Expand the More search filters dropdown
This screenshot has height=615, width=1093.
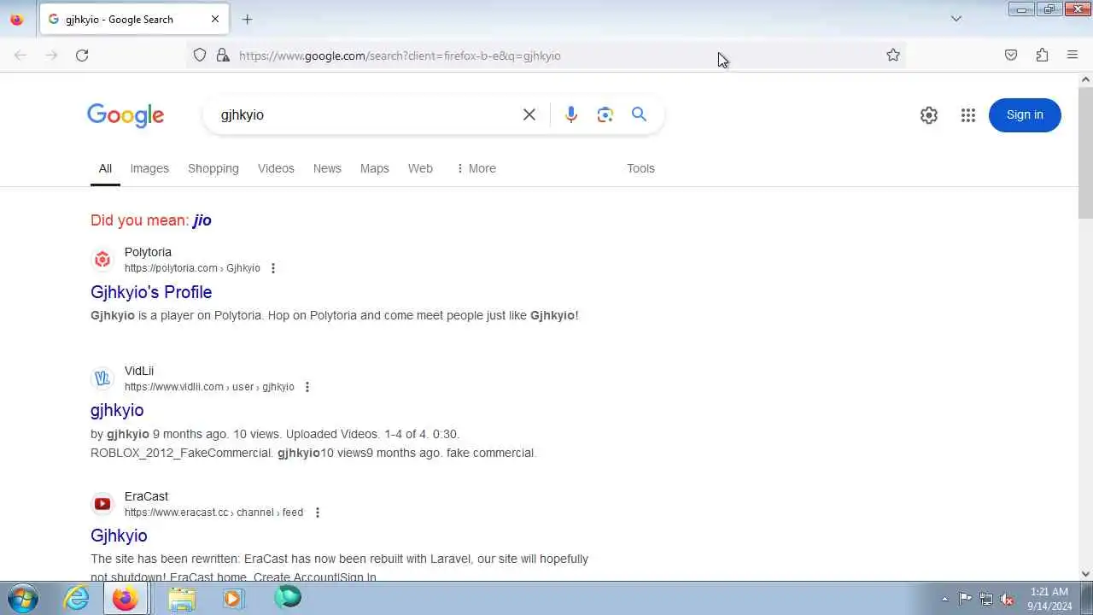coord(476,168)
